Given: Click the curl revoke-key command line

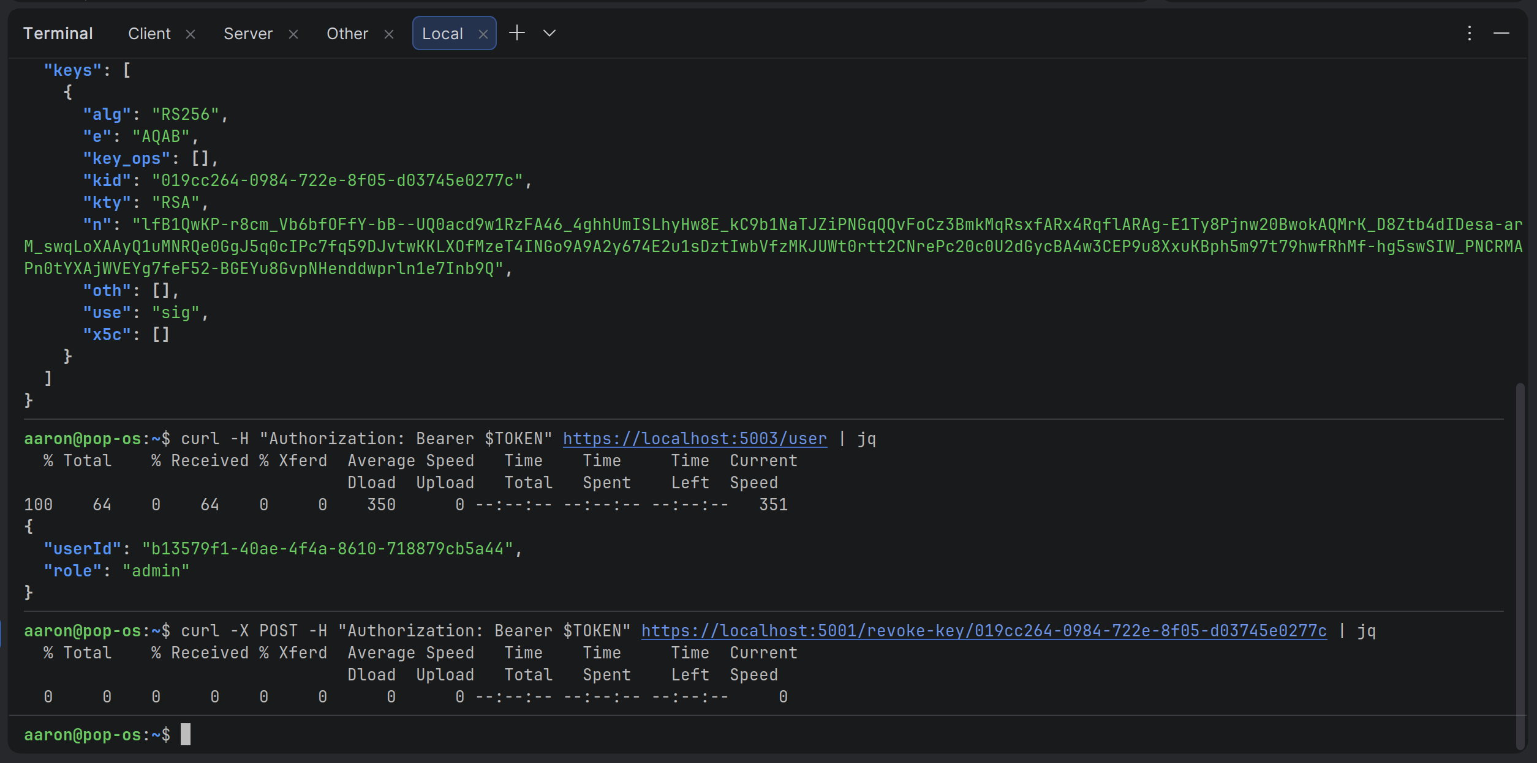Looking at the screenshot, I should [x=404, y=631].
